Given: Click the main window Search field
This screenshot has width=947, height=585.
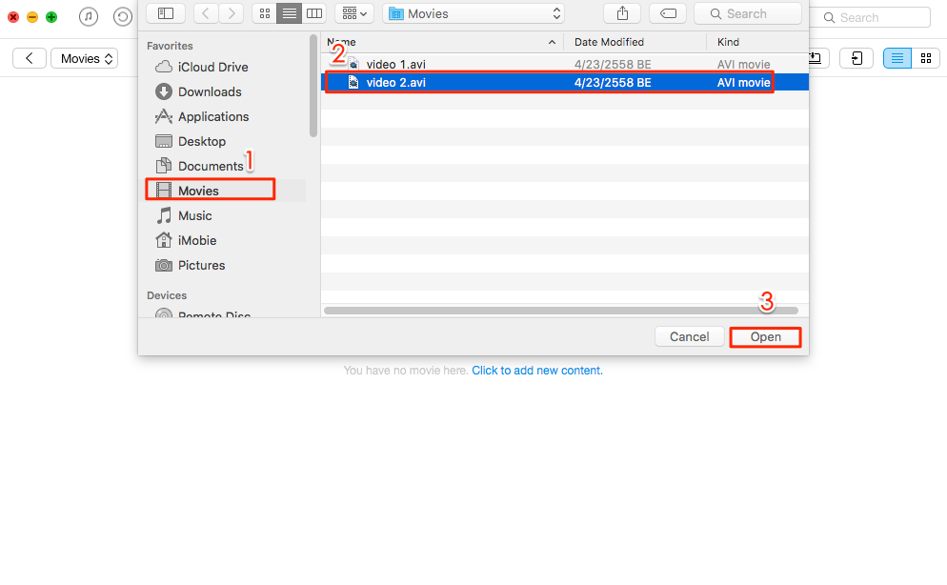Looking at the screenshot, I should (872, 17).
